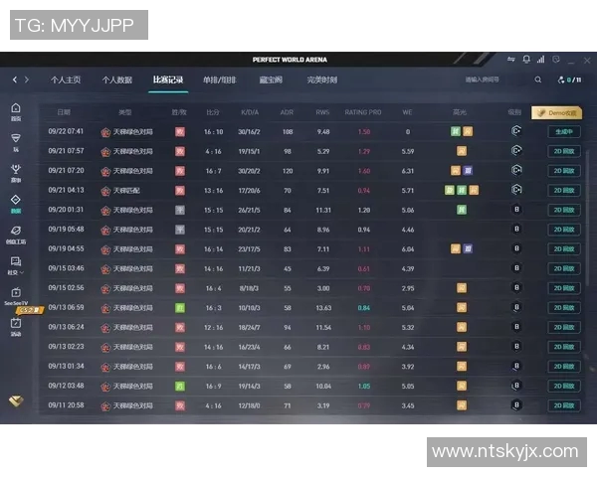Click the search magnifier icon
This screenshot has height=477, width=597.
[x=538, y=79]
